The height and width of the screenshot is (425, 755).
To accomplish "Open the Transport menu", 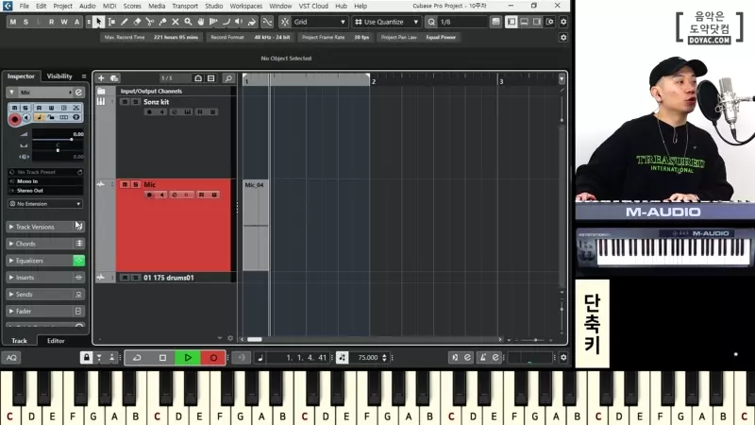I will 185,6.
